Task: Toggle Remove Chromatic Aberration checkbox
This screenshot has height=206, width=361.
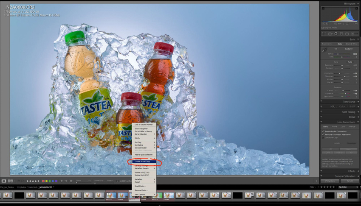Action: [323, 134]
